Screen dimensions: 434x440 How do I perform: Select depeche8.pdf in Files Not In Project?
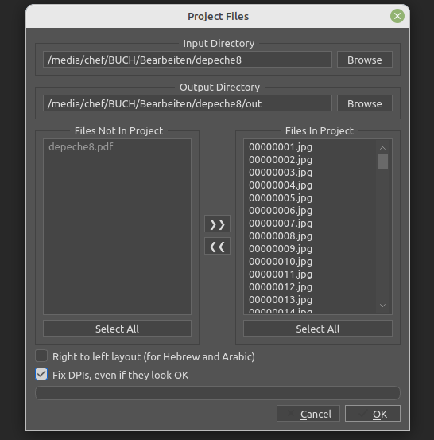(x=81, y=146)
